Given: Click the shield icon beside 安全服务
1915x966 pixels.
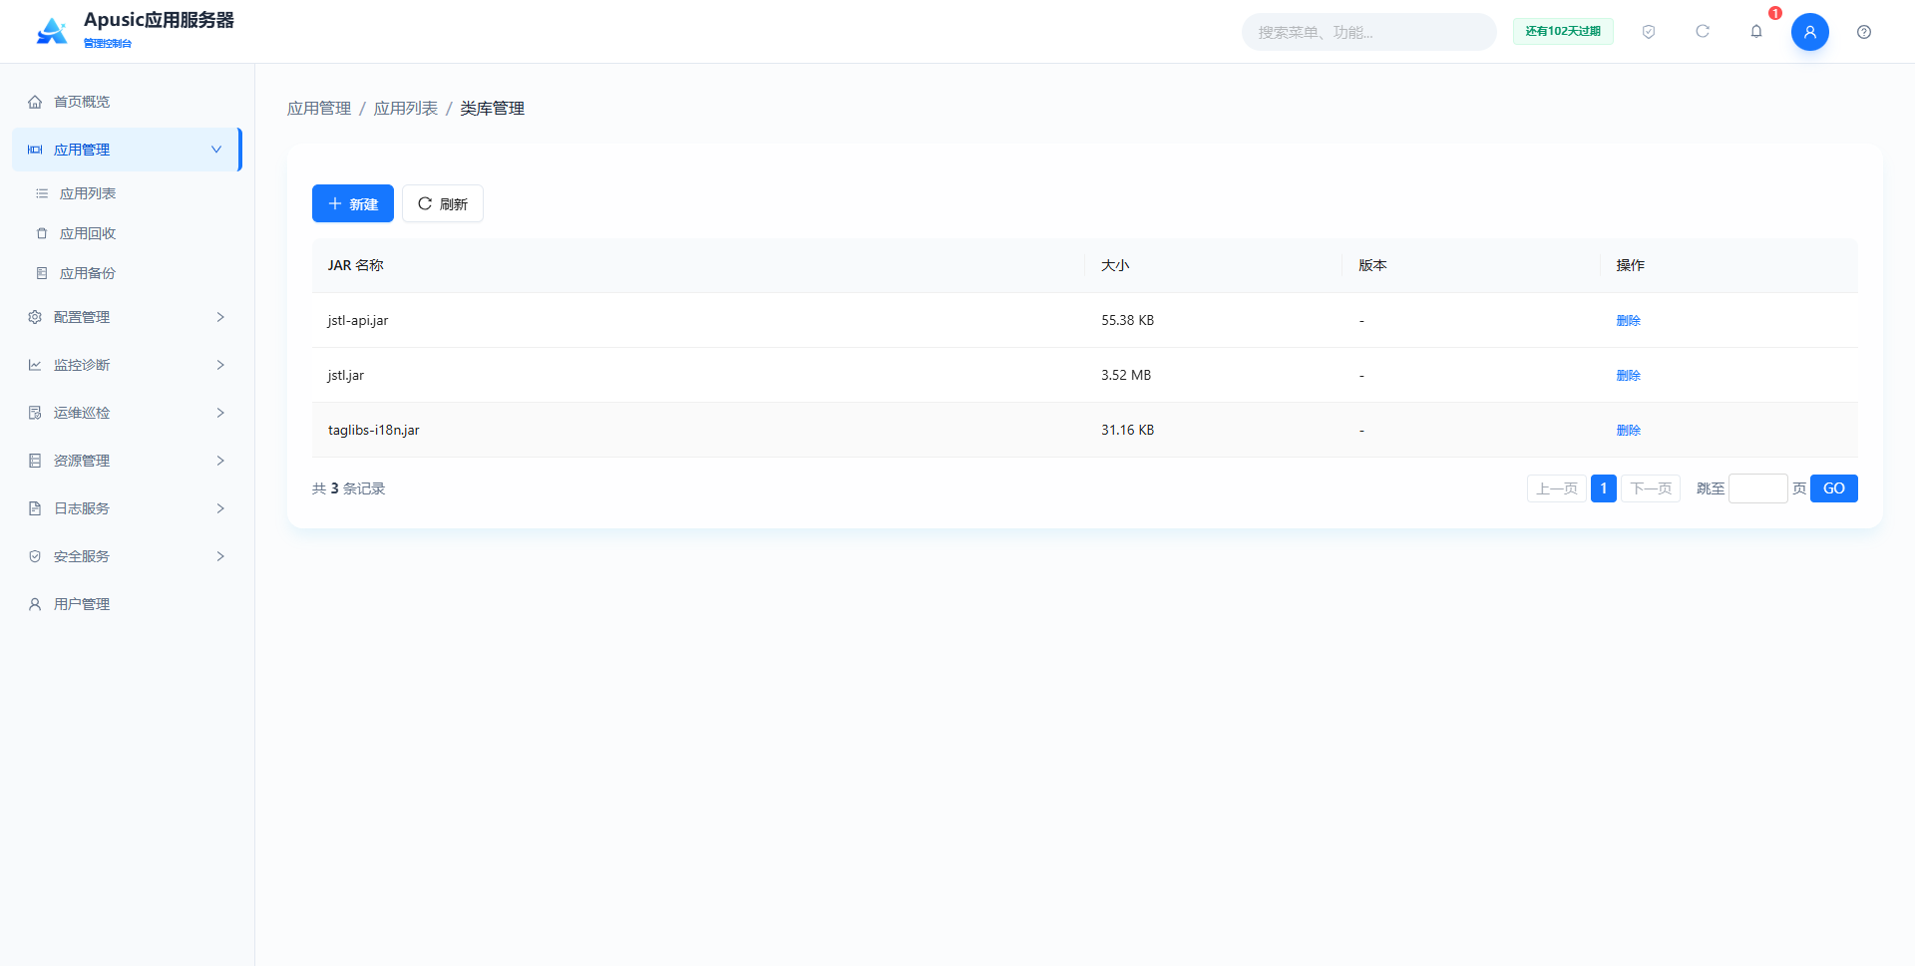Looking at the screenshot, I should (x=35, y=556).
